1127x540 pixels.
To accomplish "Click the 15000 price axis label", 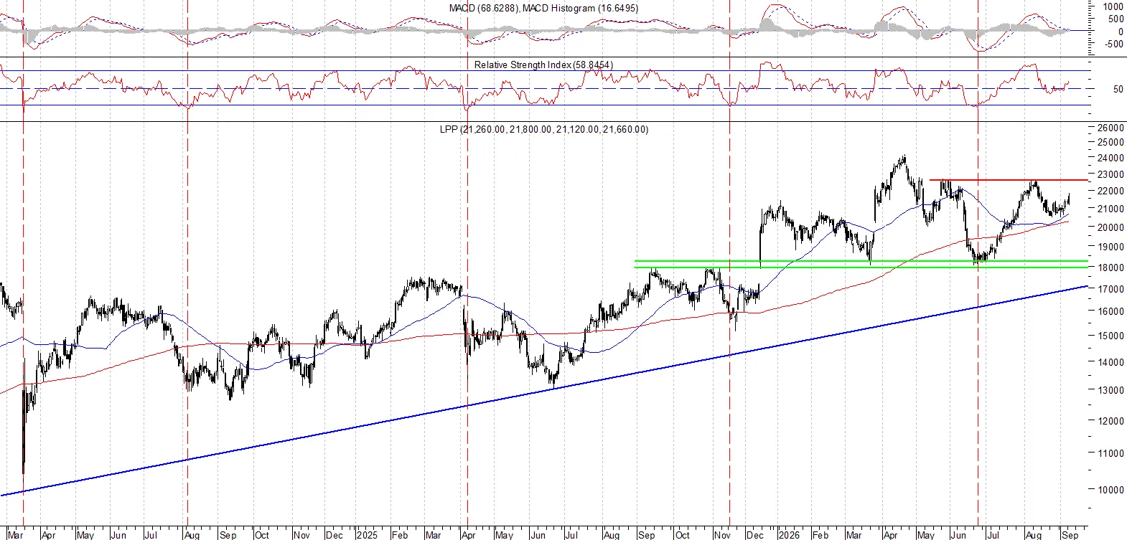I will coord(1110,336).
